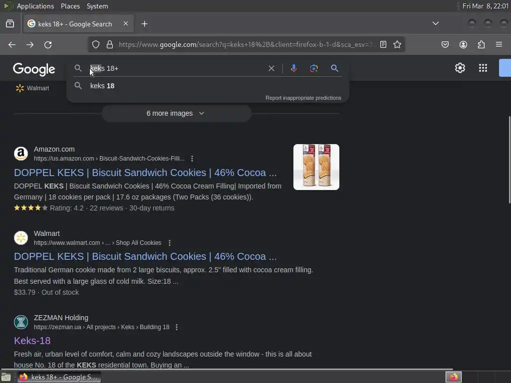Screen dimensions: 511x383
Task: Click 'Report inappropriate predictions'
Action: coord(303,98)
